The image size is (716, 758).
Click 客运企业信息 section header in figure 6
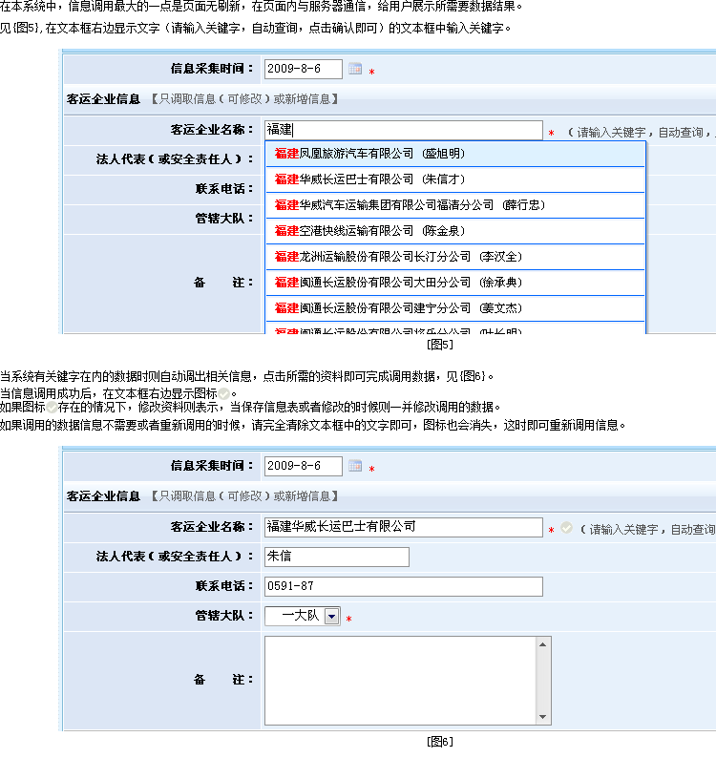click(x=103, y=496)
